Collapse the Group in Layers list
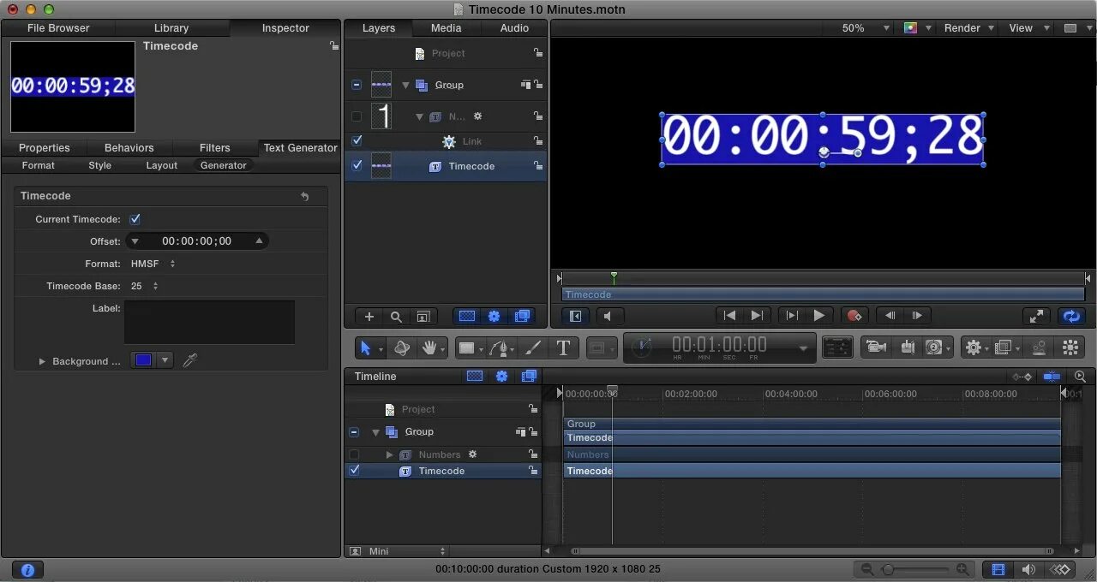Viewport: 1097px width, 582px height. click(x=405, y=86)
